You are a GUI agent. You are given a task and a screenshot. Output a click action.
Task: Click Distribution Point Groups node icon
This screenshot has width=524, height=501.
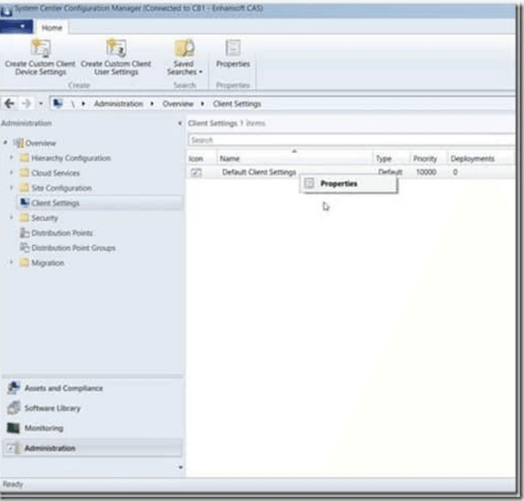pyautogui.click(x=24, y=247)
